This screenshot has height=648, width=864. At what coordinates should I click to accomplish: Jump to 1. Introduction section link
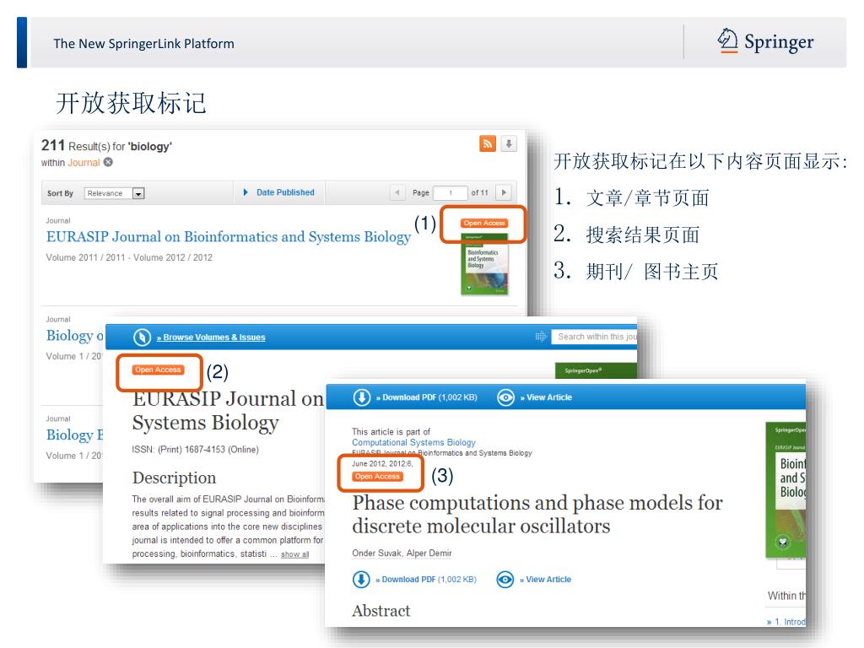click(786, 622)
